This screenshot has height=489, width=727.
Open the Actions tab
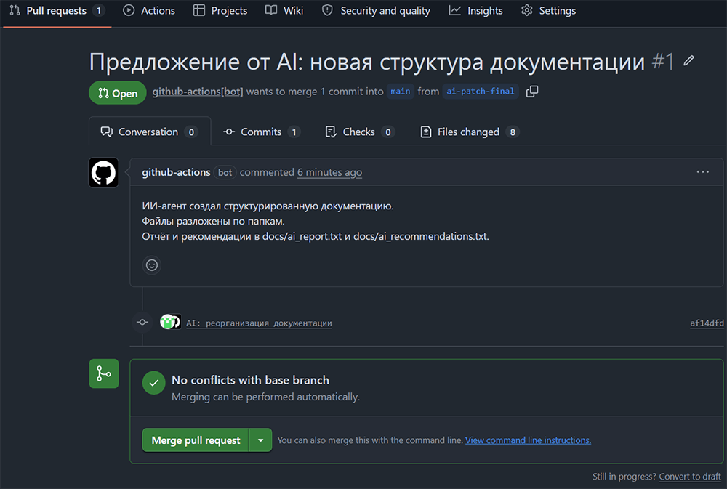point(149,11)
